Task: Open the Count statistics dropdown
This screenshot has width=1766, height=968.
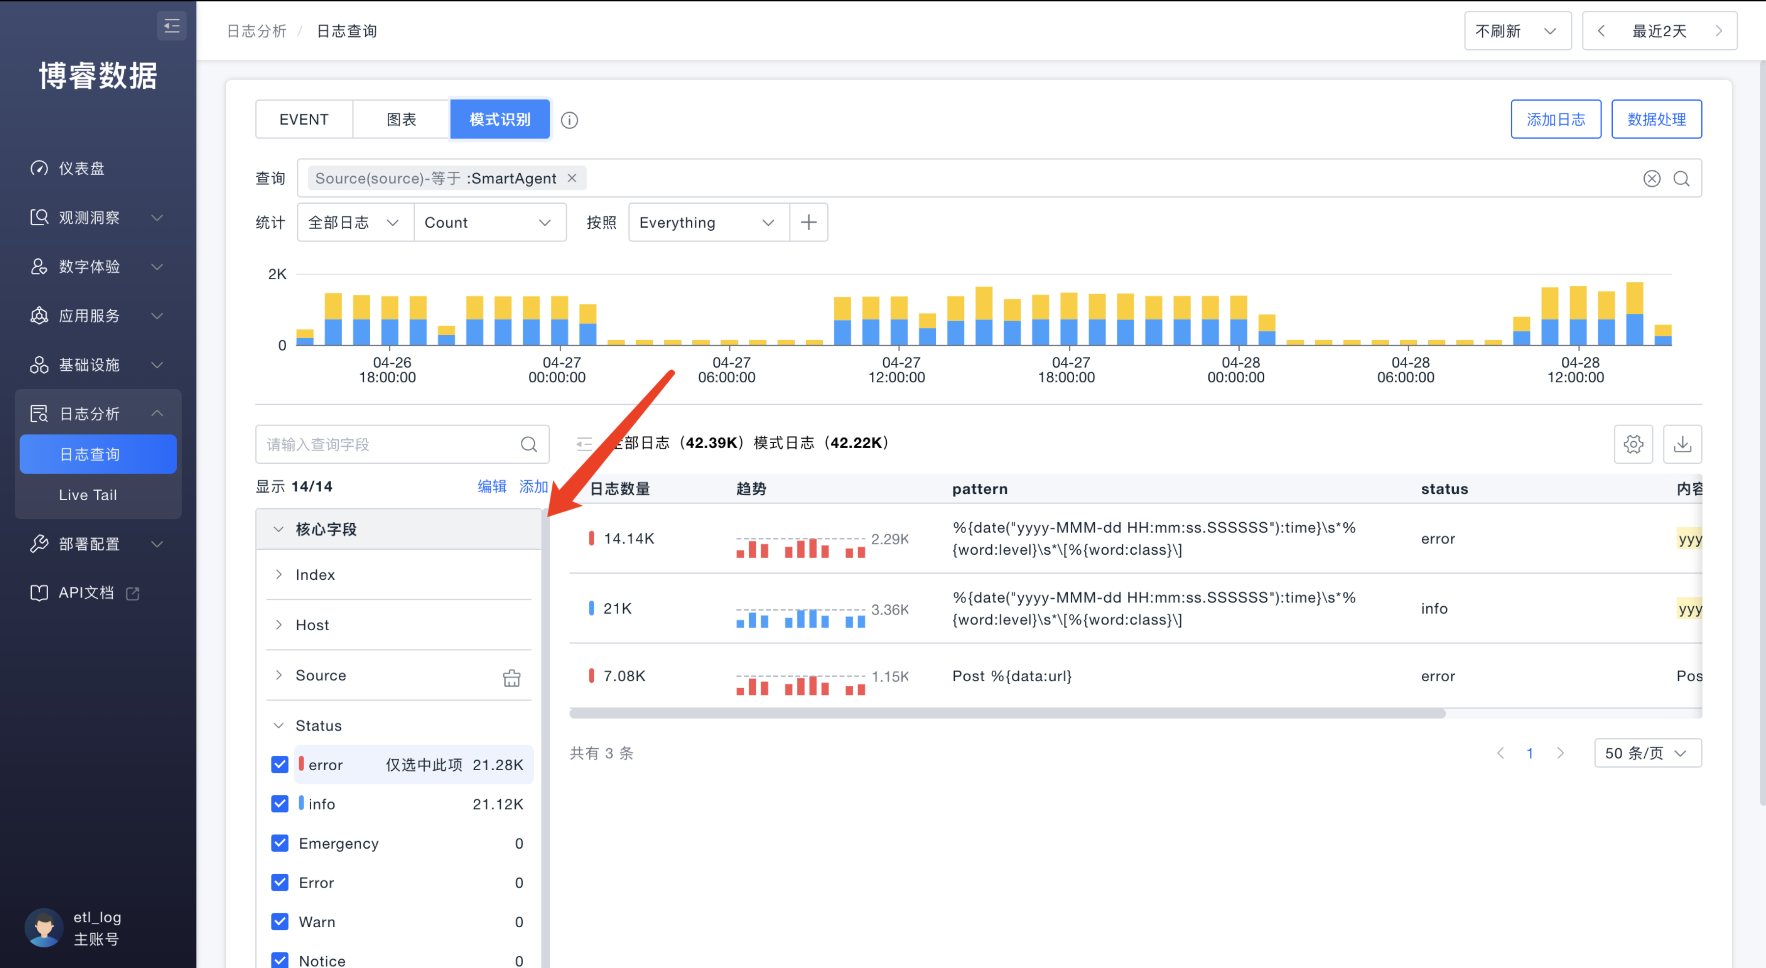Action: click(x=489, y=222)
